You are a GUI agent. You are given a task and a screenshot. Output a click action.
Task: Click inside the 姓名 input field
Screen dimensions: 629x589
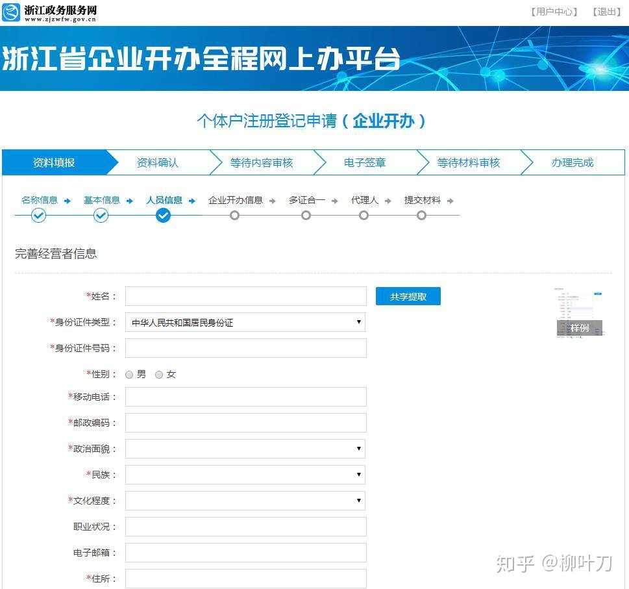[245, 295]
